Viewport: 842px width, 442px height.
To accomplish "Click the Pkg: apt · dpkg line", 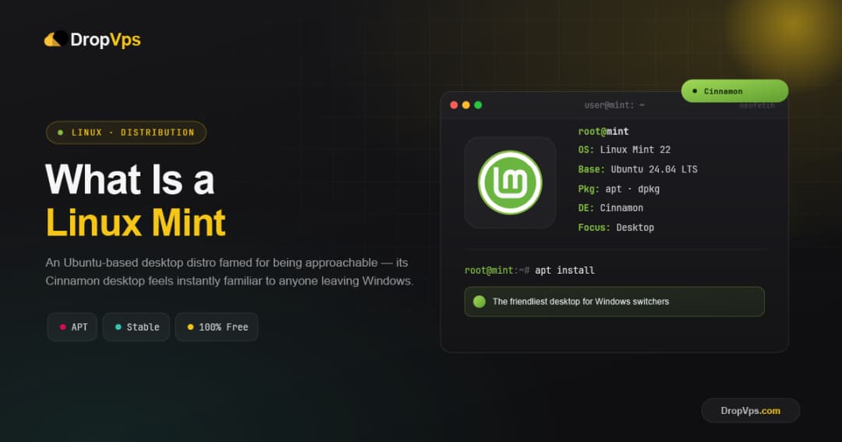I will (618, 189).
